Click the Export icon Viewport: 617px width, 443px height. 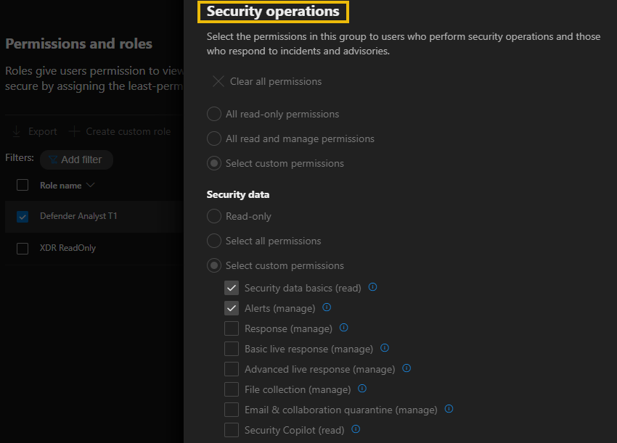17,131
